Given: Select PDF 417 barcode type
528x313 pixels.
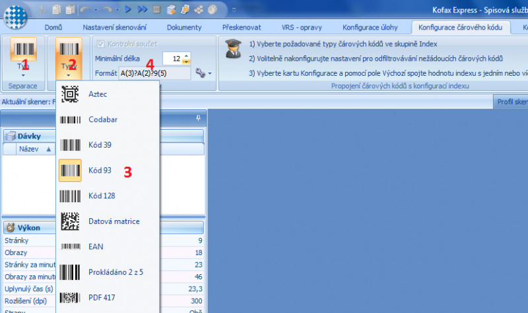Looking at the screenshot, I should tap(108, 298).
